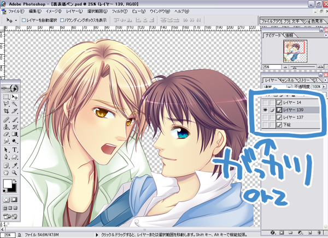328x238 pixels.
Task: Open Layers palette flyout menu arrow
Action: (x=325, y=80)
